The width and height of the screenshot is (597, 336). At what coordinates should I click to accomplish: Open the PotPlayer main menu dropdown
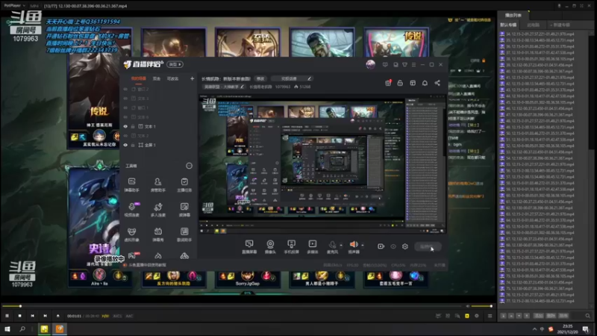(x=14, y=6)
